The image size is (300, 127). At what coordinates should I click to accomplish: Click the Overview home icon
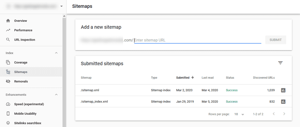point(8,21)
